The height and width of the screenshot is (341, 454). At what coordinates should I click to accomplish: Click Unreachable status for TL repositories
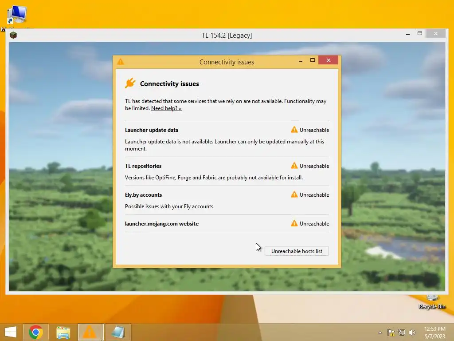(314, 166)
